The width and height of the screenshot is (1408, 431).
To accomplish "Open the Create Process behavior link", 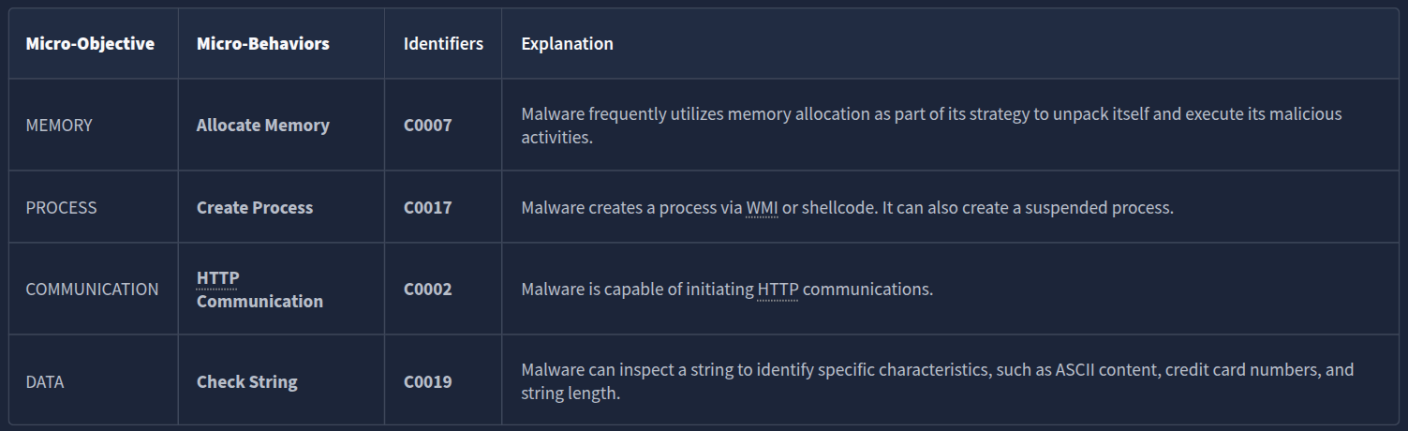I will coord(255,208).
